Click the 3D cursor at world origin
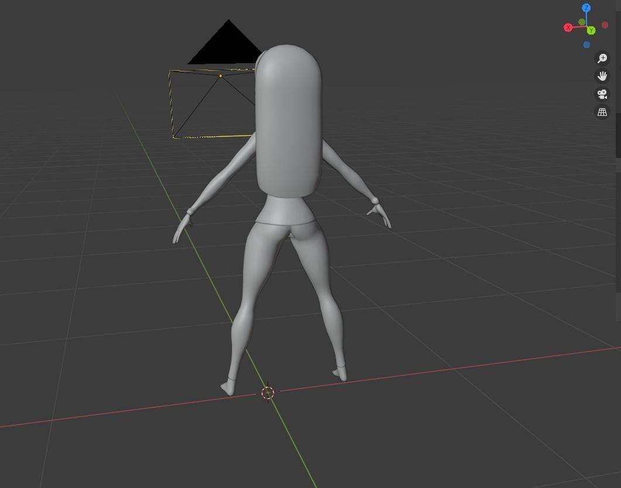This screenshot has height=488, width=621. click(x=268, y=393)
